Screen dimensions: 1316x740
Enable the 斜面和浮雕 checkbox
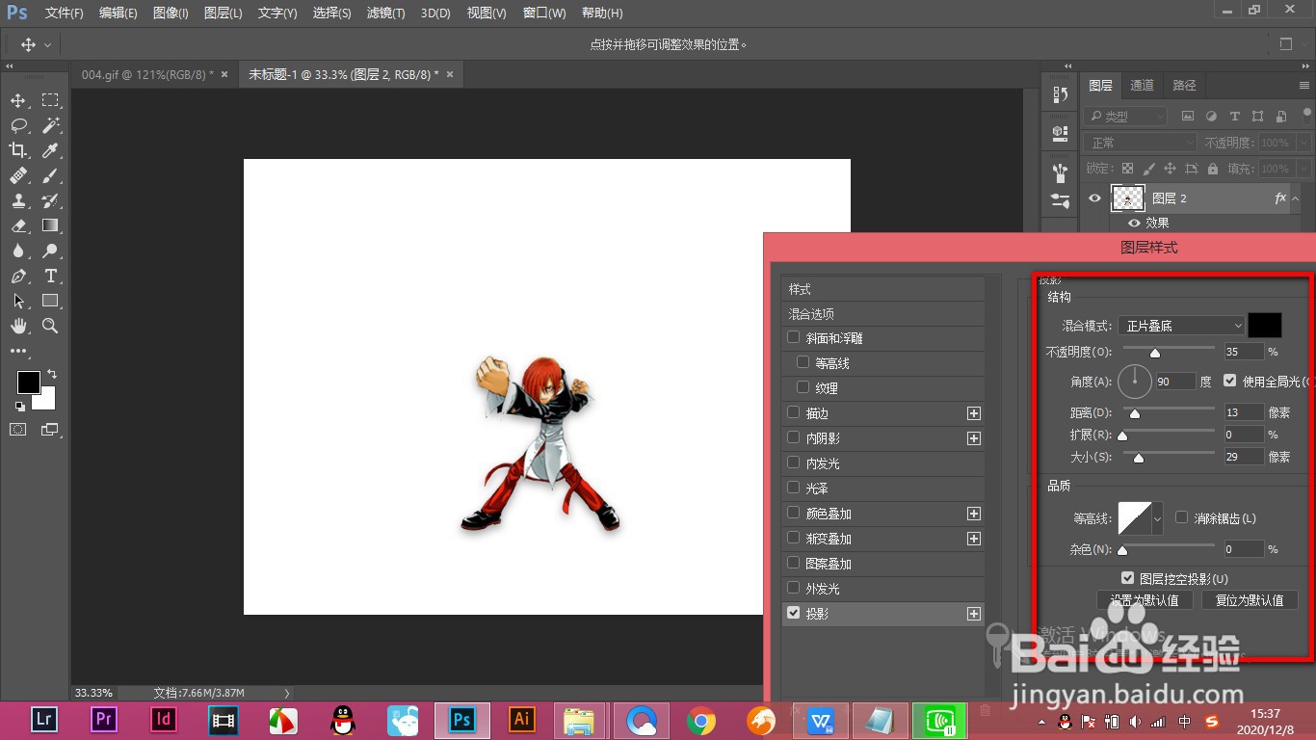(794, 337)
